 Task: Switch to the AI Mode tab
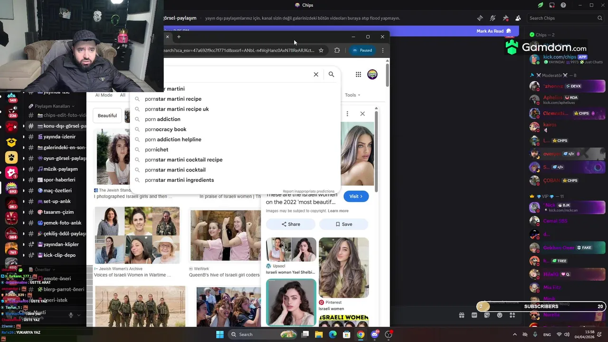[x=104, y=95]
